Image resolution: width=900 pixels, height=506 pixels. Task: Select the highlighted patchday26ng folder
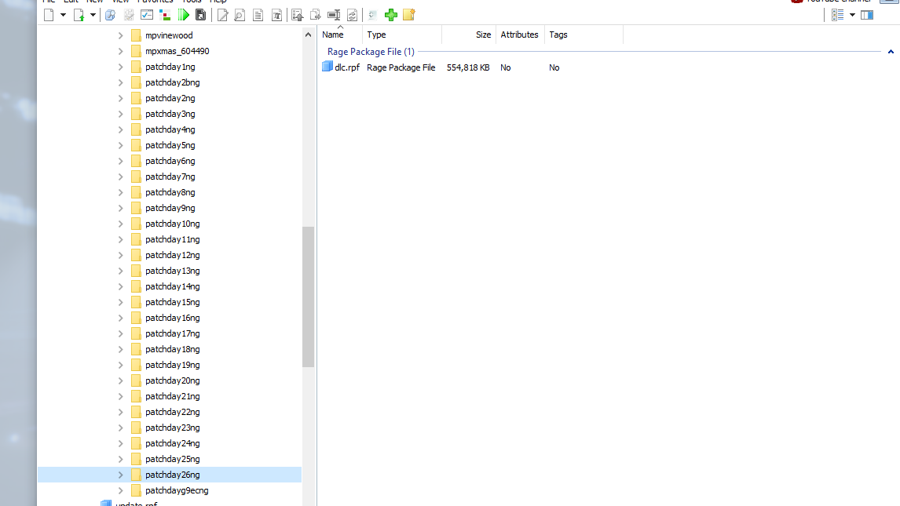pos(172,475)
